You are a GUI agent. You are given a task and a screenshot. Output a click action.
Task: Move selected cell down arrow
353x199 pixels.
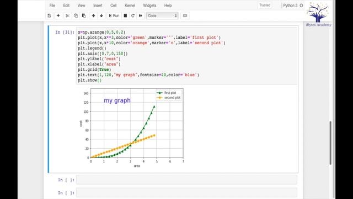(x=101, y=15)
